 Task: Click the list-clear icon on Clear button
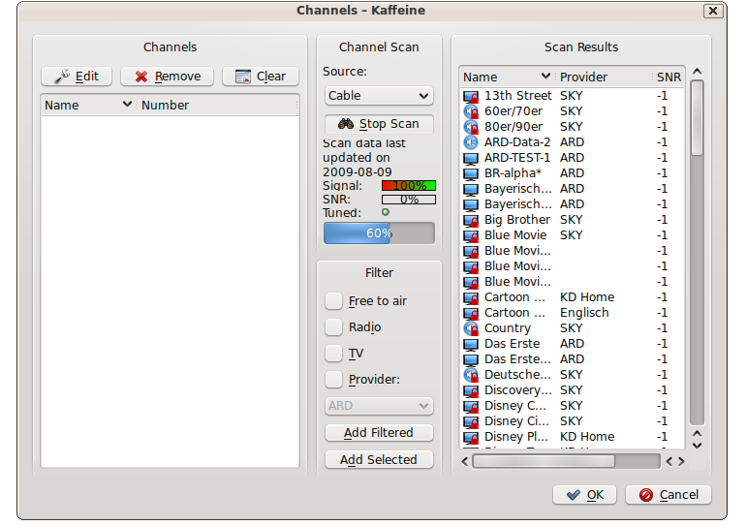243,77
